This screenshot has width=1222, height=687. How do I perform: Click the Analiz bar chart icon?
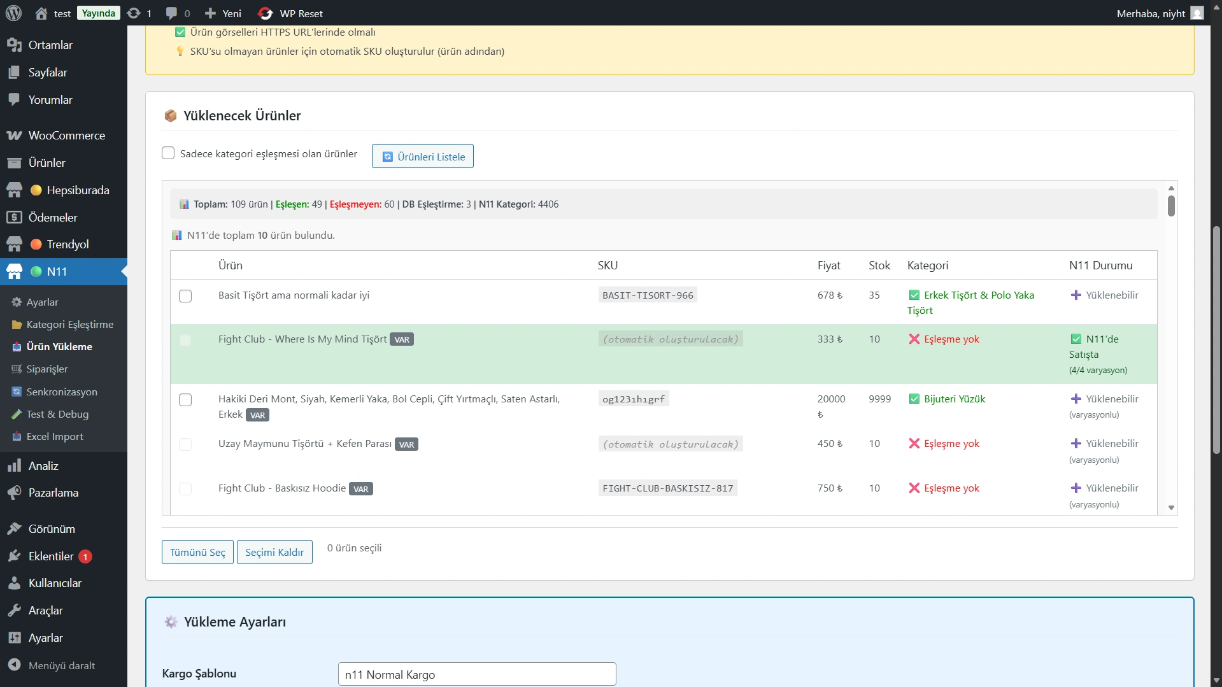(14, 466)
